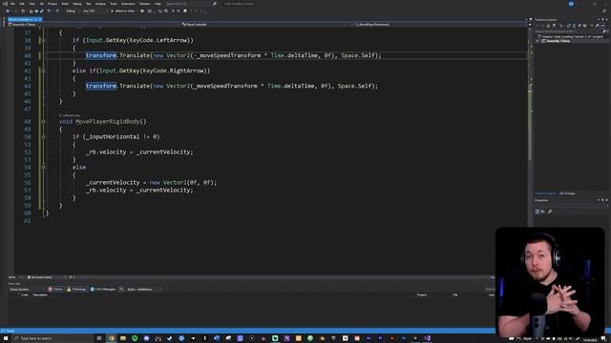611x343 pixels.
Task: Click the Undo icon in the toolbar
Action: coord(49,11)
